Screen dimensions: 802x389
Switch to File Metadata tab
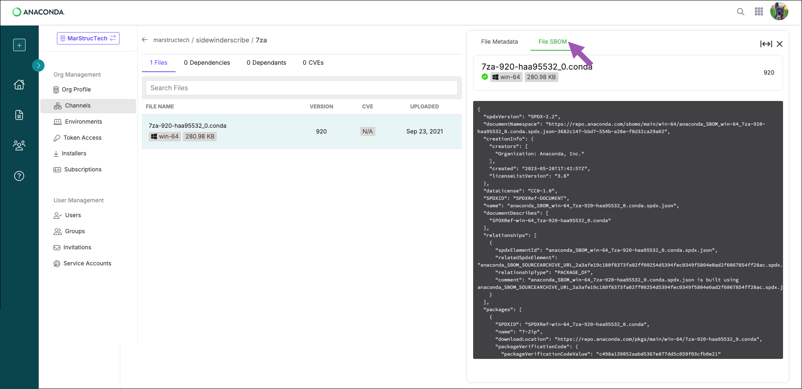coord(499,42)
